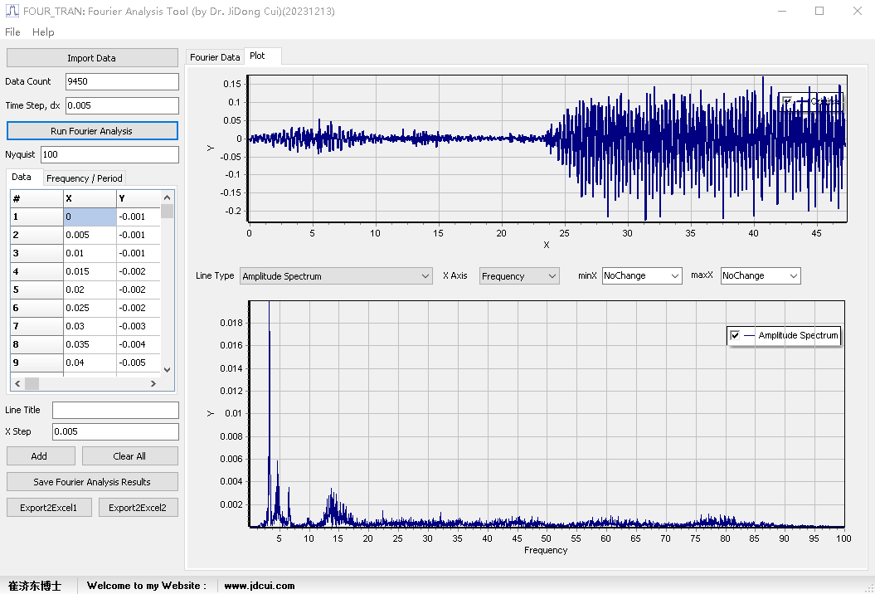Select row header 6 in the data table
The image size is (875, 594).
pos(36,308)
